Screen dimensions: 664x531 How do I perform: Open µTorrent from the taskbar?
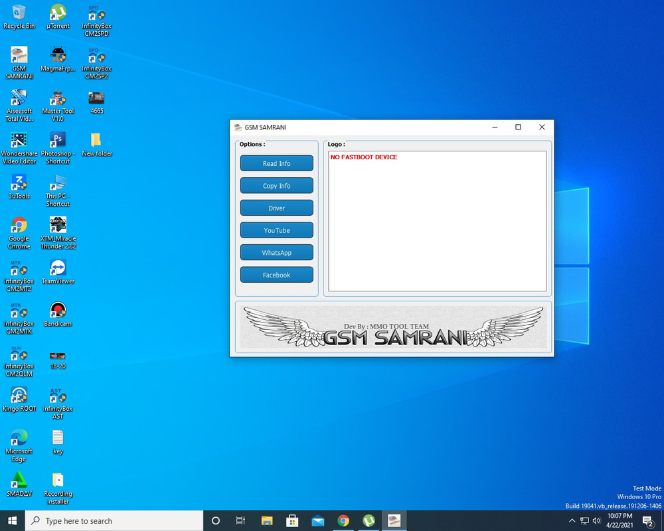coord(369,520)
